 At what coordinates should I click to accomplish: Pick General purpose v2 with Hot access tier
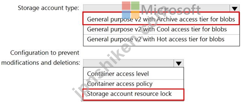pos(161,39)
